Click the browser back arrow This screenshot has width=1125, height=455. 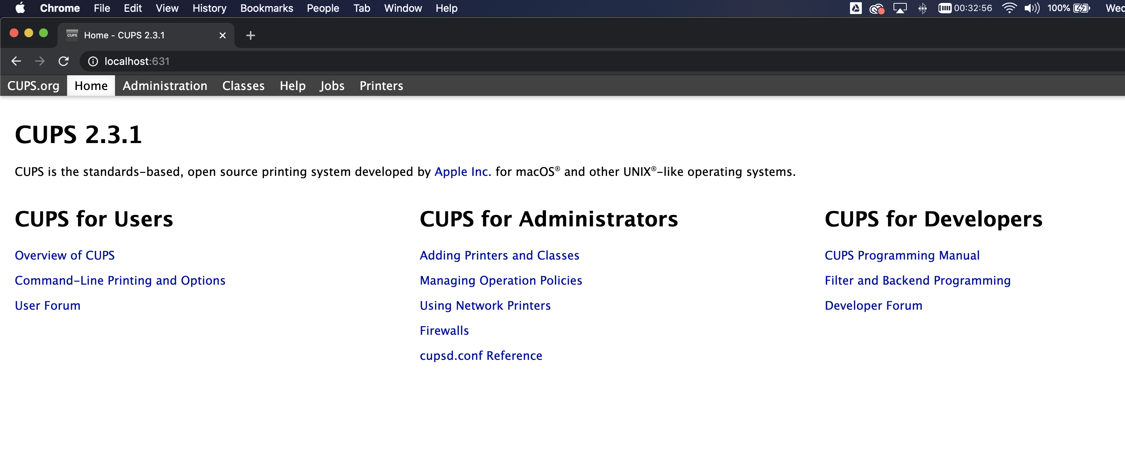pyautogui.click(x=16, y=61)
